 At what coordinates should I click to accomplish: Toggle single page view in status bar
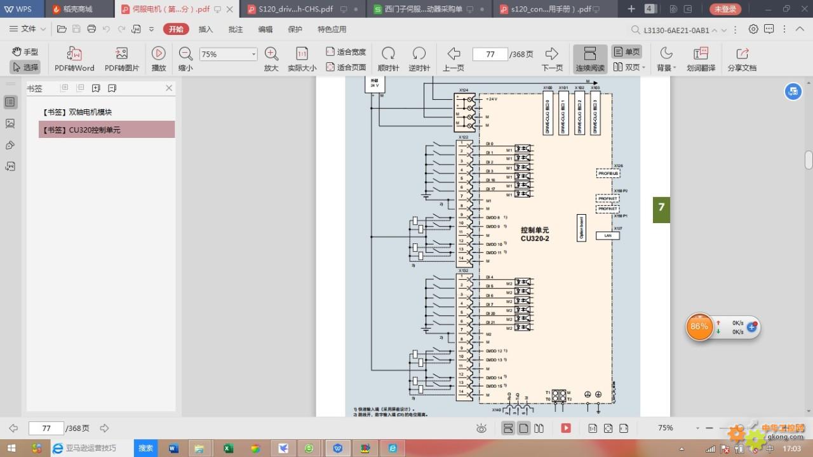click(524, 428)
